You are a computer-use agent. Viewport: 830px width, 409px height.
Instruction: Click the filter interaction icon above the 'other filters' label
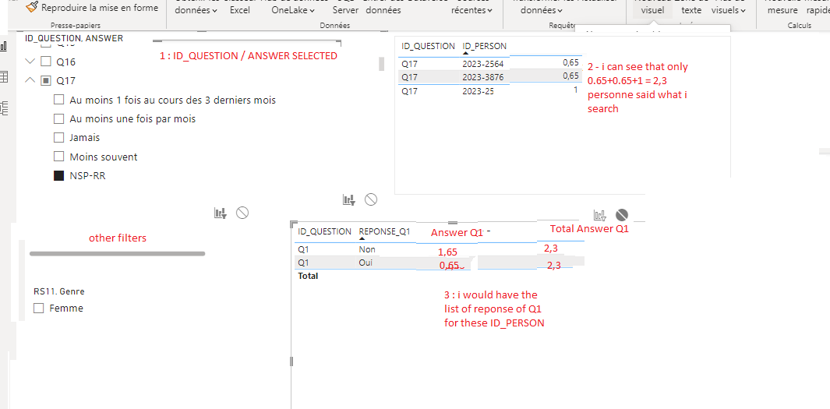221,213
